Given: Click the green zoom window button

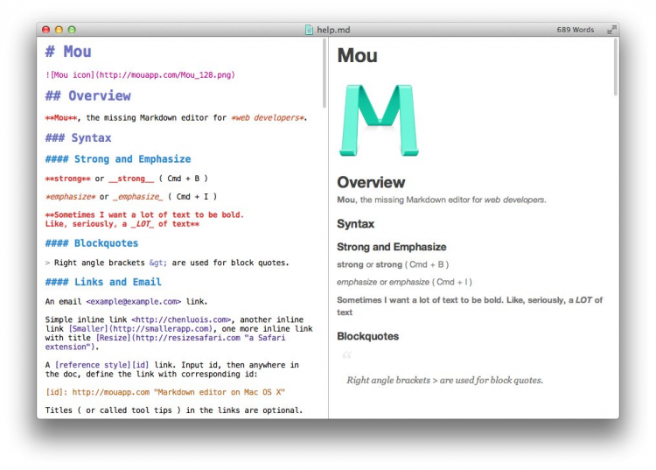Looking at the screenshot, I should click(x=72, y=30).
